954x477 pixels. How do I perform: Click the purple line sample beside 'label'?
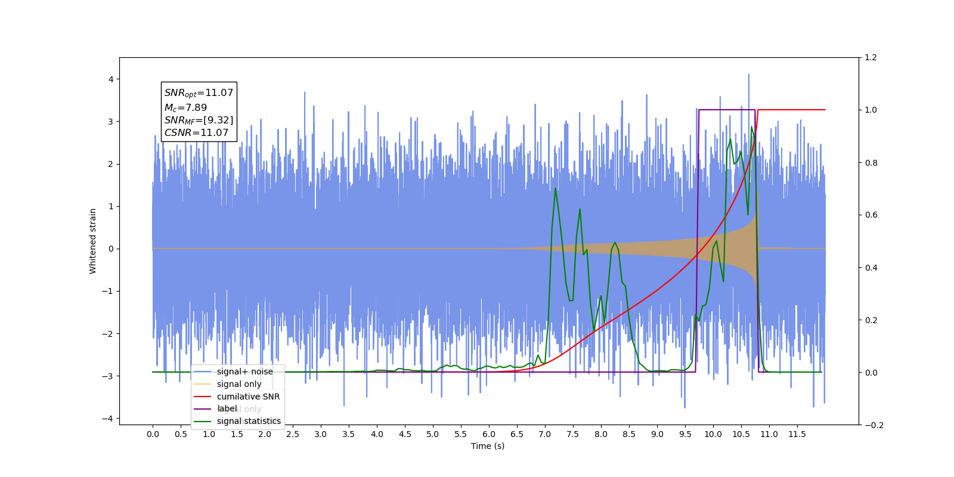point(203,409)
